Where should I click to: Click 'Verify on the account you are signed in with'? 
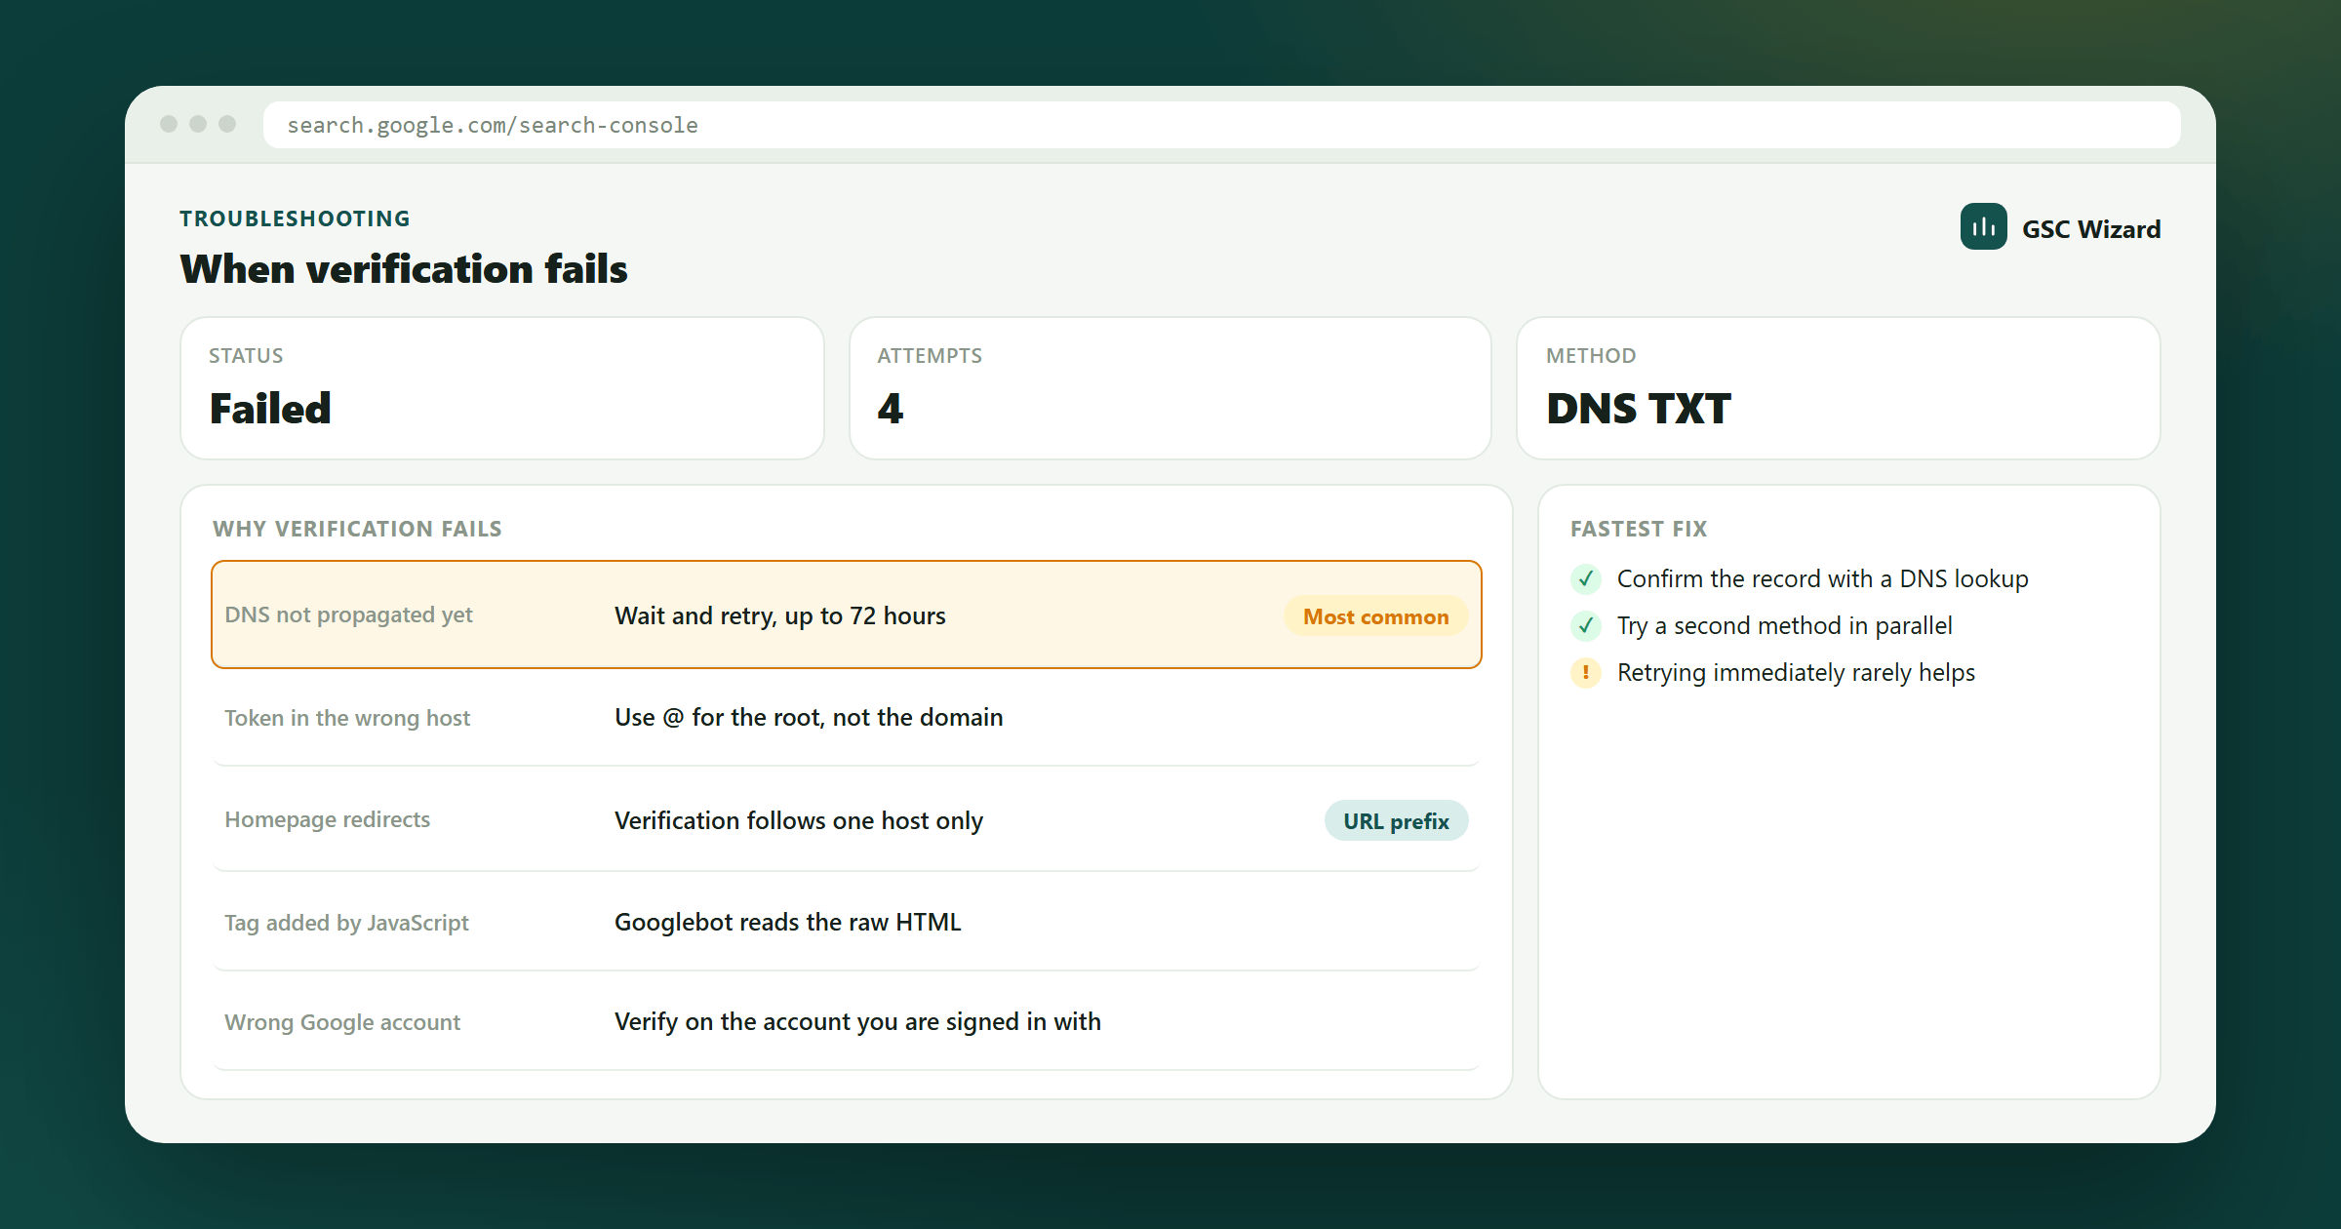(x=857, y=1022)
